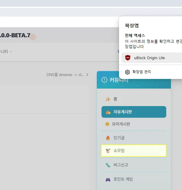Open the 유머게시판 board
This screenshot has height=190, width=182.
click(134, 124)
